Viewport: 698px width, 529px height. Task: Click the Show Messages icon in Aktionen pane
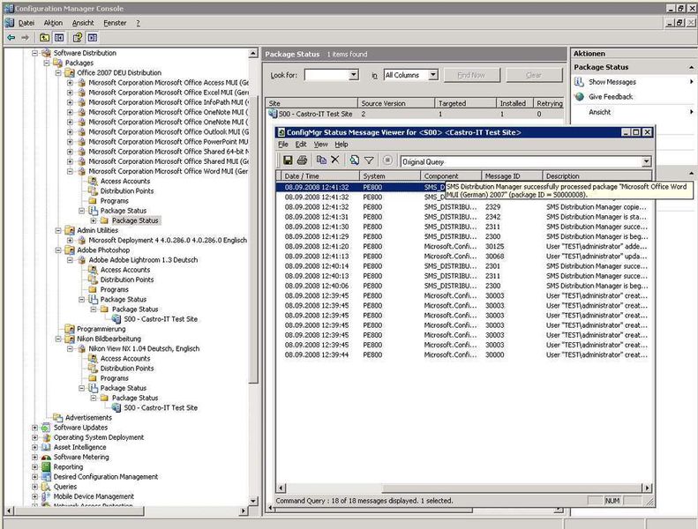point(579,82)
